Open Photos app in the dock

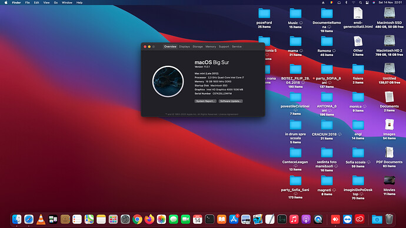(x=161, y=219)
